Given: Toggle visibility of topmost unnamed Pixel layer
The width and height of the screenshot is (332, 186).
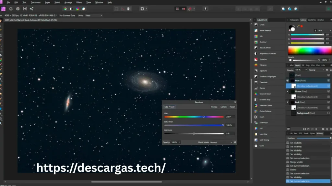Looking at the screenshot, I should pos(328,75).
